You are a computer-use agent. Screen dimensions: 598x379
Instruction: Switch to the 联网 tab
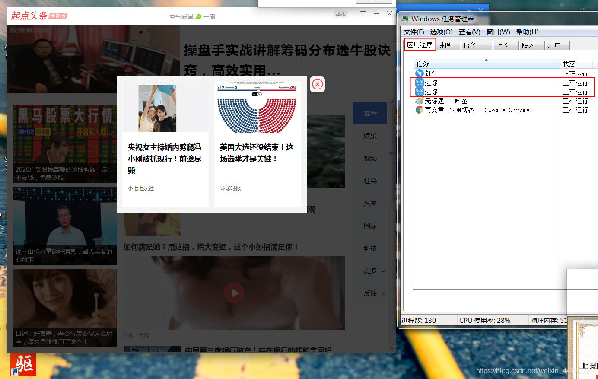[531, 45]
